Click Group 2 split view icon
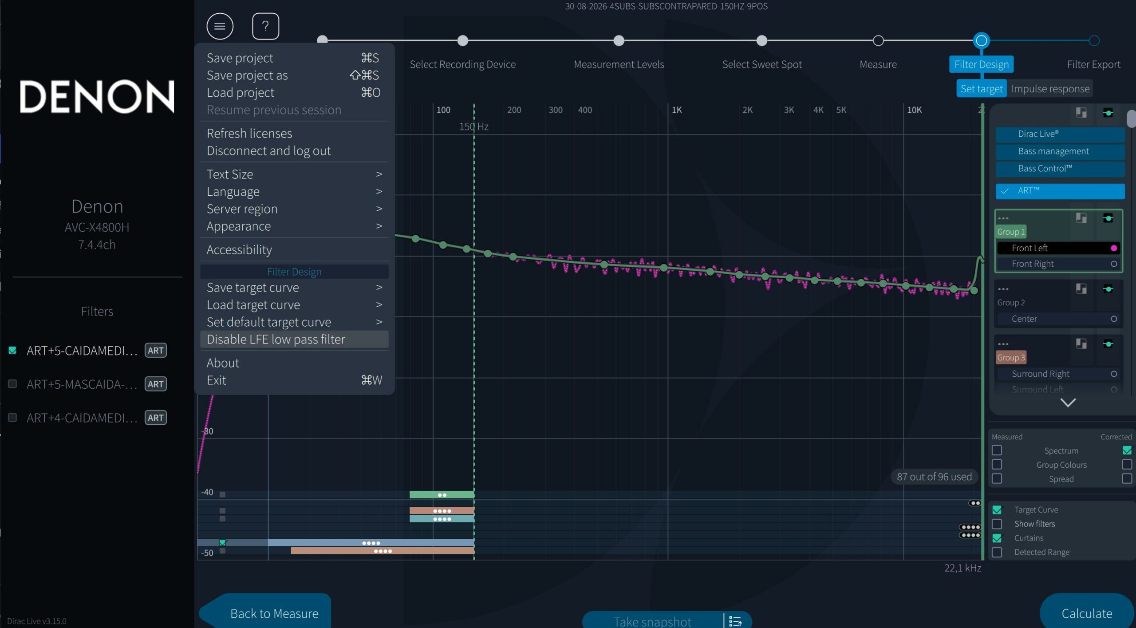 pos(1081,289)
